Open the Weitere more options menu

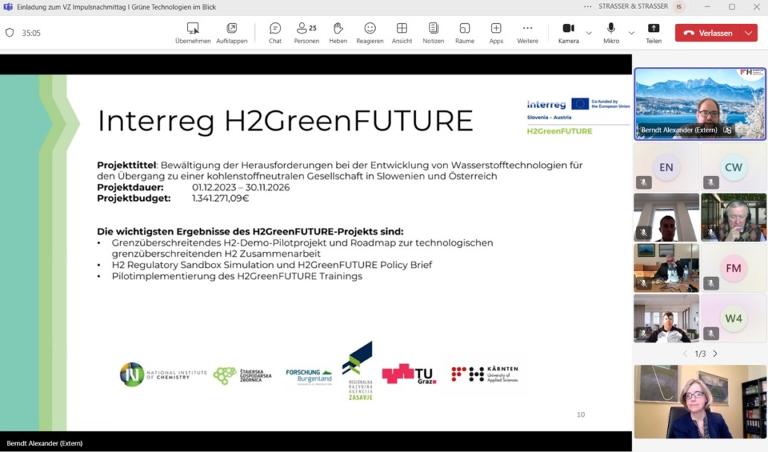point(527,33)
